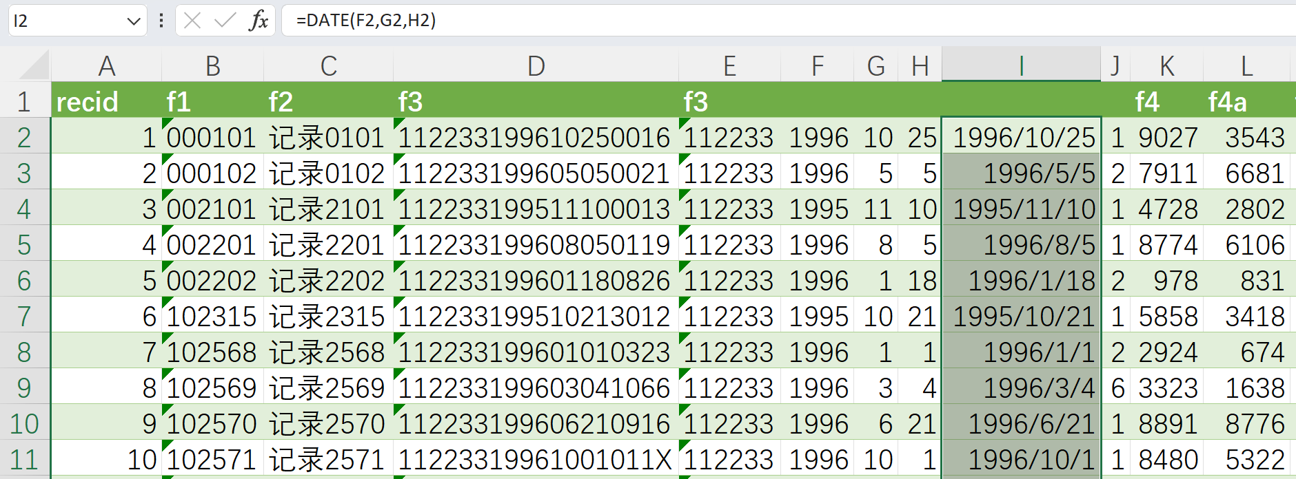Select the cell containing 记录2101

(x=327, y=209)
